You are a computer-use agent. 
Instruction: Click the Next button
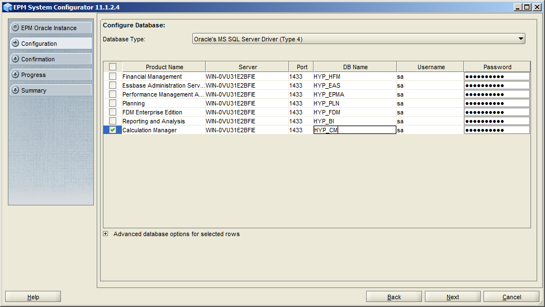pyautogui.click(x=453, y=296)
